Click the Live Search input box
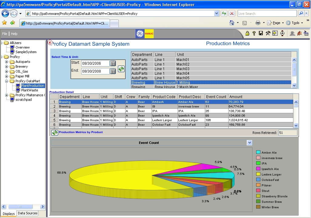Image resolution: width=311 pixels, height=218 pixels. pos(267,14)
